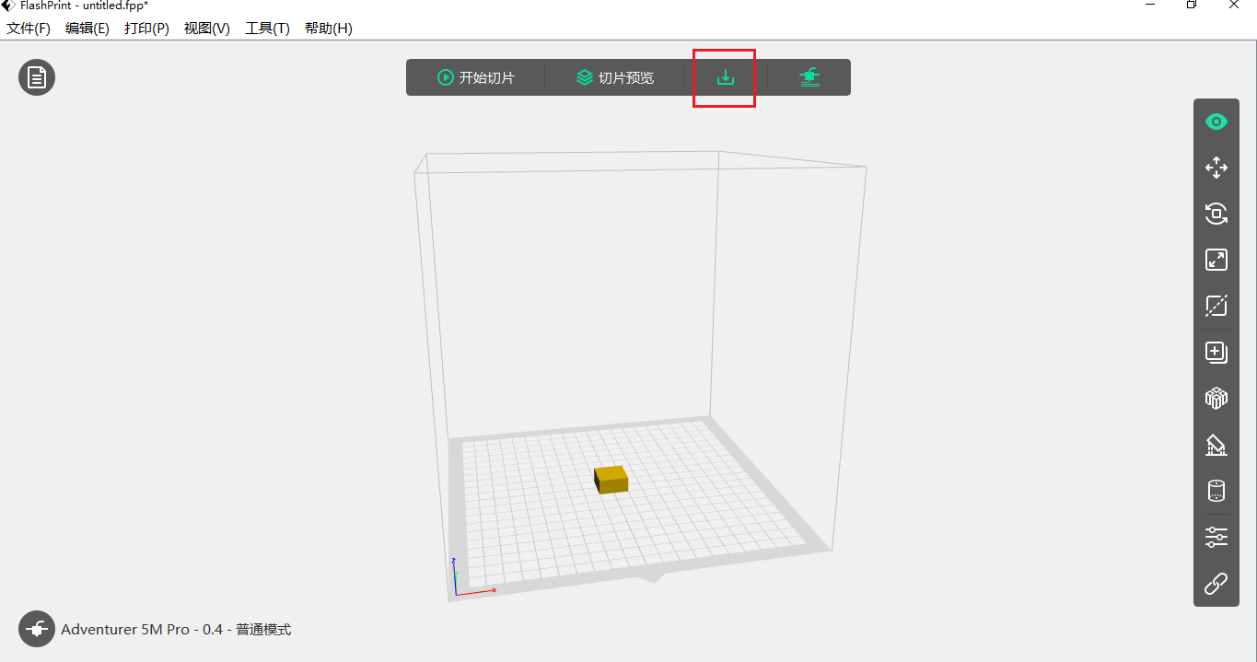This screenshot has height=662, width=1257.
Task: Select the Cut plane tool
Action: 1216,306
